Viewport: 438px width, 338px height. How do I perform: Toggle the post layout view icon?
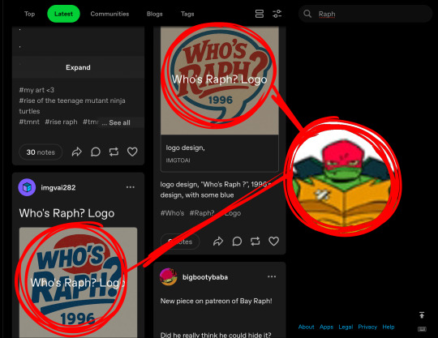pos(260,14)
